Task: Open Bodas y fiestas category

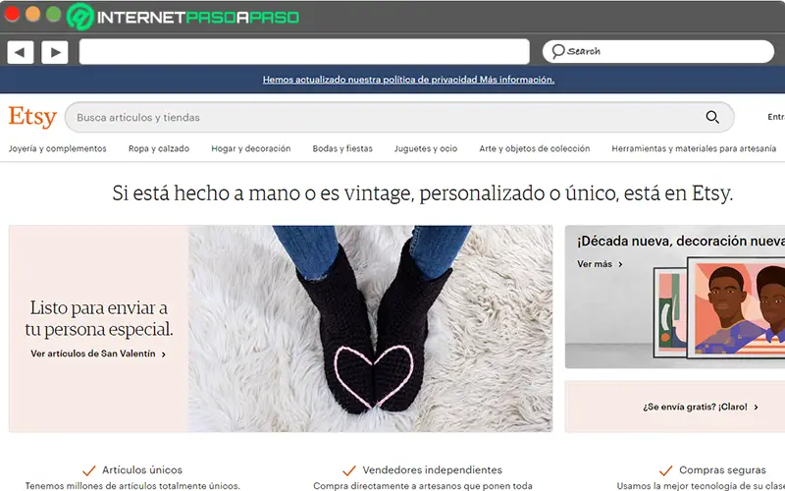Action: pyautogui.click(x=342, y=149)
